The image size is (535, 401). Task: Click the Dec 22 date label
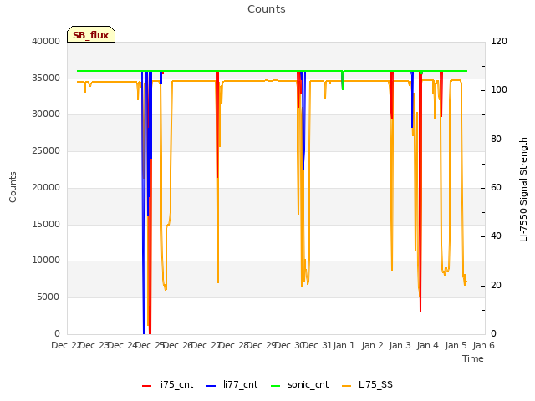(x=66, y=345)
